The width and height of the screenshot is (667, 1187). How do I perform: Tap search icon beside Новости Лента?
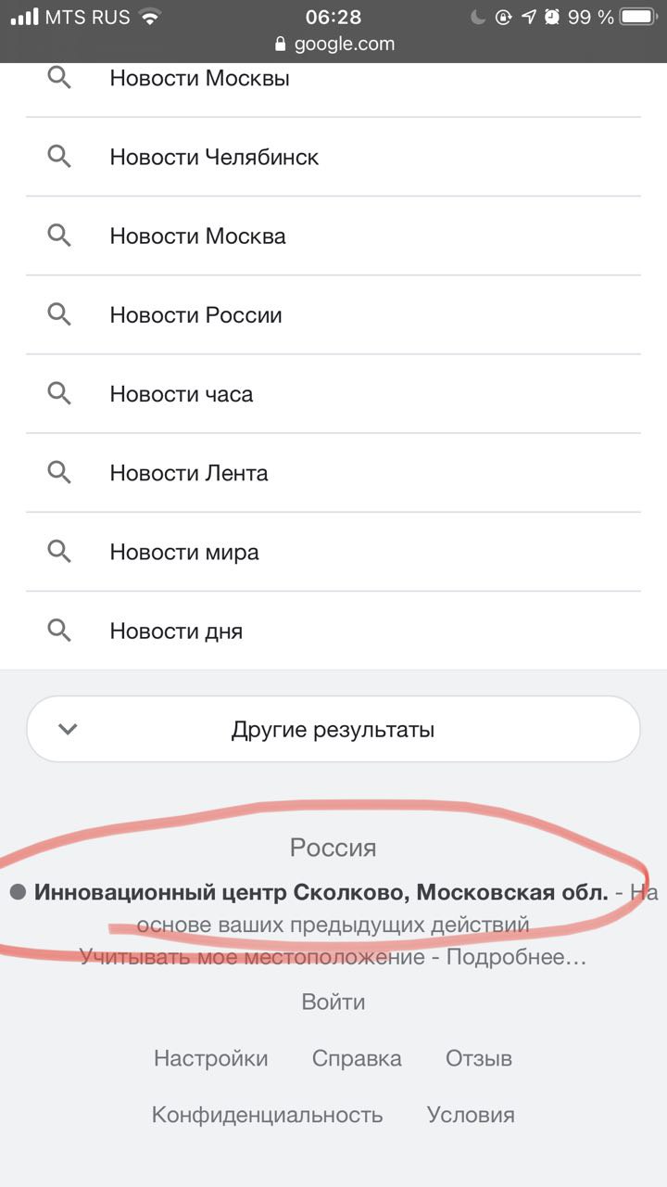point(59,473)
